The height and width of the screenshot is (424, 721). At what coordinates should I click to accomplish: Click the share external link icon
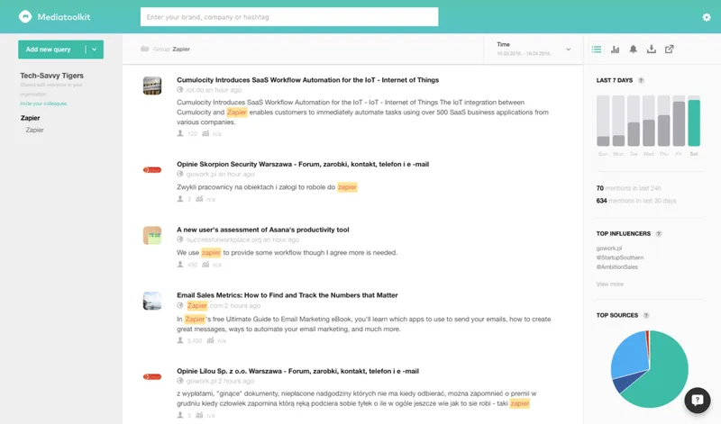(x=670, y=50)
